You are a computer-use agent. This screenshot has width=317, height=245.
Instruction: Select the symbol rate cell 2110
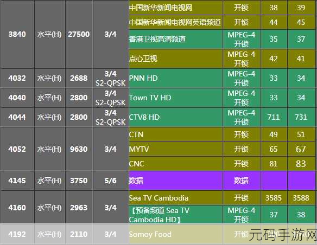point(79,234)
